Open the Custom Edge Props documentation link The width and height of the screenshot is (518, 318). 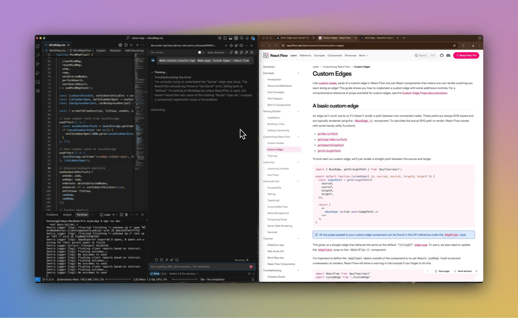[424, 93]
